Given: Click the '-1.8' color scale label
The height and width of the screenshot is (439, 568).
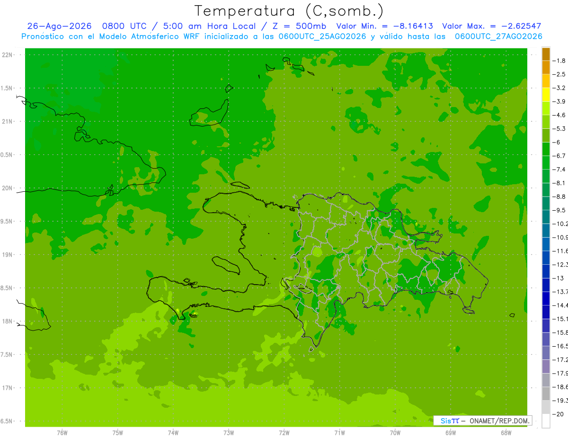Looking at the screenshot, I should click(559, 61).
